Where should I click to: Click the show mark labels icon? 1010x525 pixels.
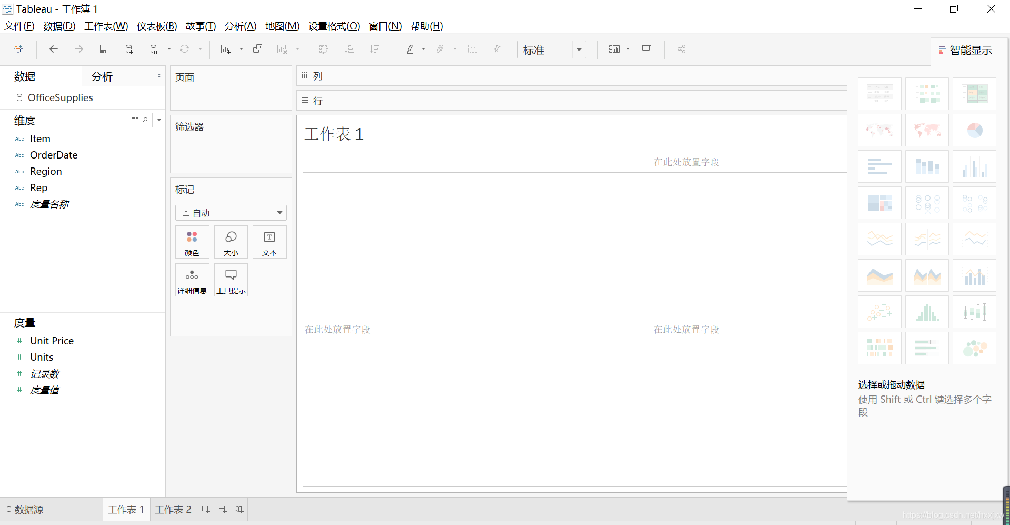click(x=473, y=49)
